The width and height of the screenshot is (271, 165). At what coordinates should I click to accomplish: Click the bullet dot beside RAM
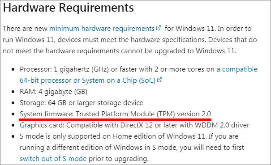[13, 92]
